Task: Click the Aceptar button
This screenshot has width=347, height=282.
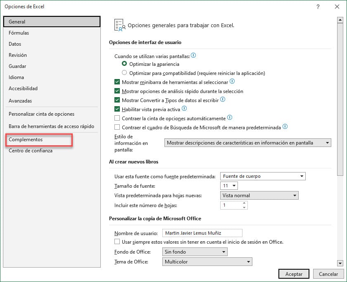Action: pyautogui.click(x=294, y=274)
